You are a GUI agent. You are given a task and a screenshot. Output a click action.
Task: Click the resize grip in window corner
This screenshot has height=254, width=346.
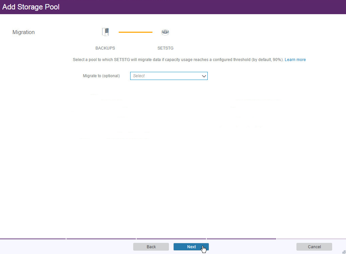click(x=343, y=251)
